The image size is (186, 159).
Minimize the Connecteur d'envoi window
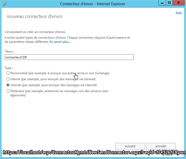pos(162,3)
